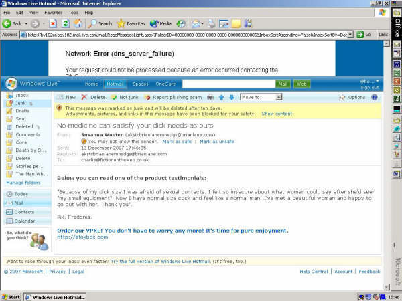Image resolution: width=402 pixels, height=301 pixels.
Task: Click the Go button by the address bar
Action: click(364, 35)
